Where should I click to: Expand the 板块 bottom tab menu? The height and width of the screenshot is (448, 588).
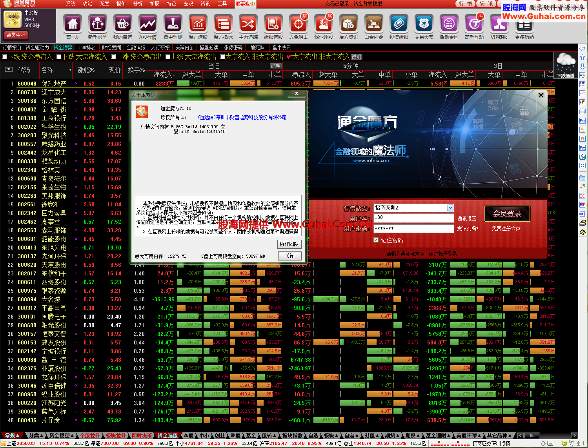pos(331,435)
